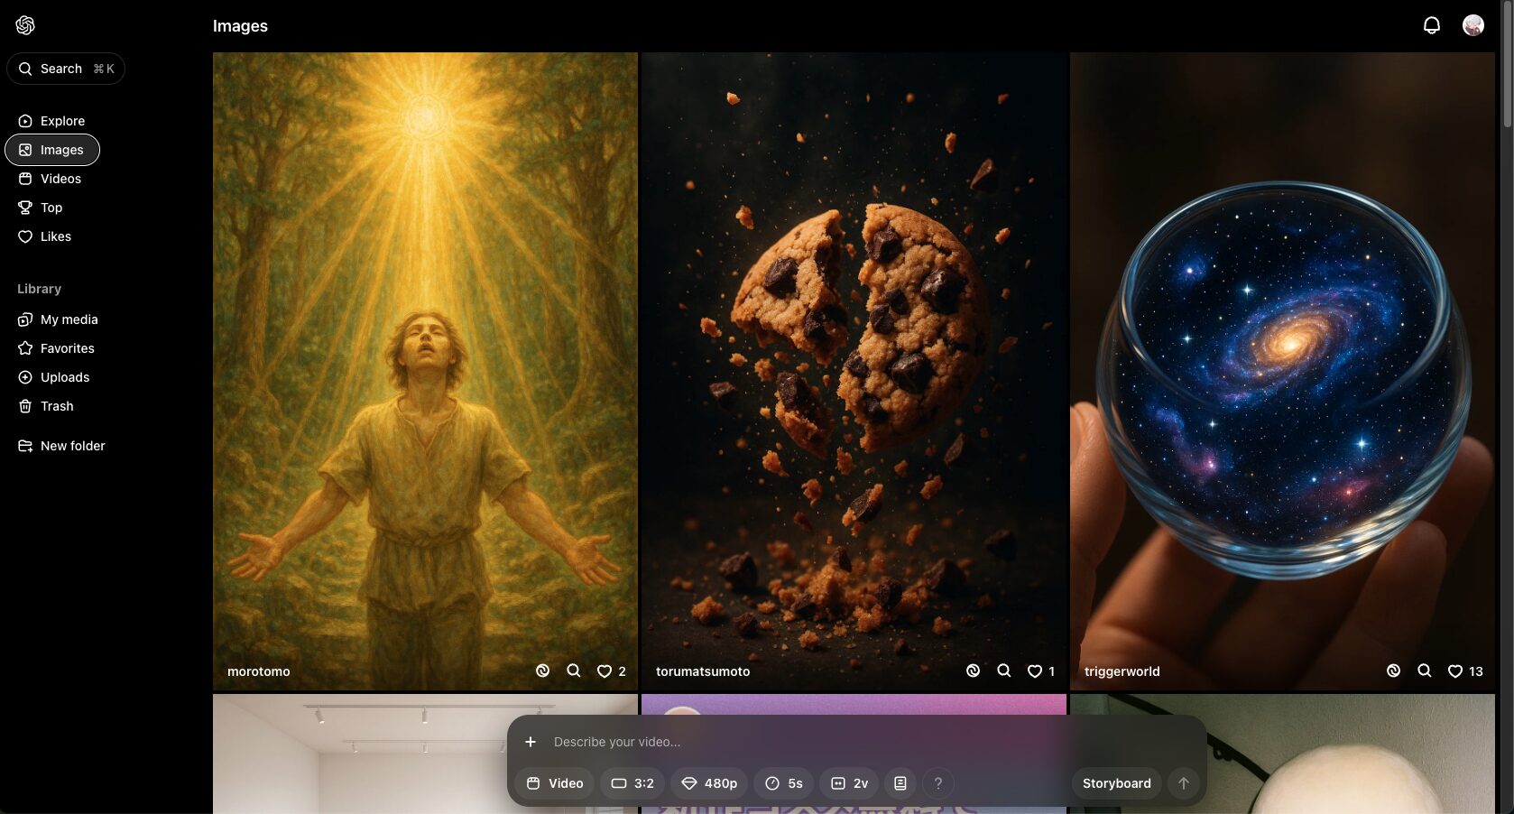Open Top in the sidebar
Image resolution: width=1514 pixels, height=814 pixels.
coord(41,208)
